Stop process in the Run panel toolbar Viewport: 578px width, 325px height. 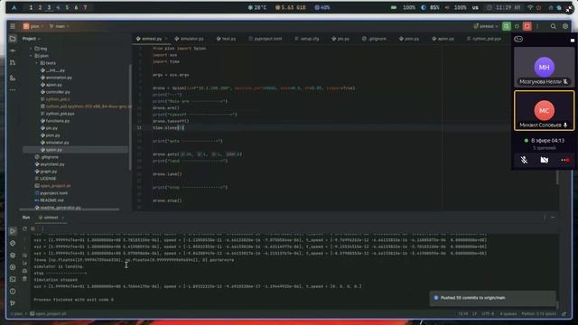pos(33,228)
